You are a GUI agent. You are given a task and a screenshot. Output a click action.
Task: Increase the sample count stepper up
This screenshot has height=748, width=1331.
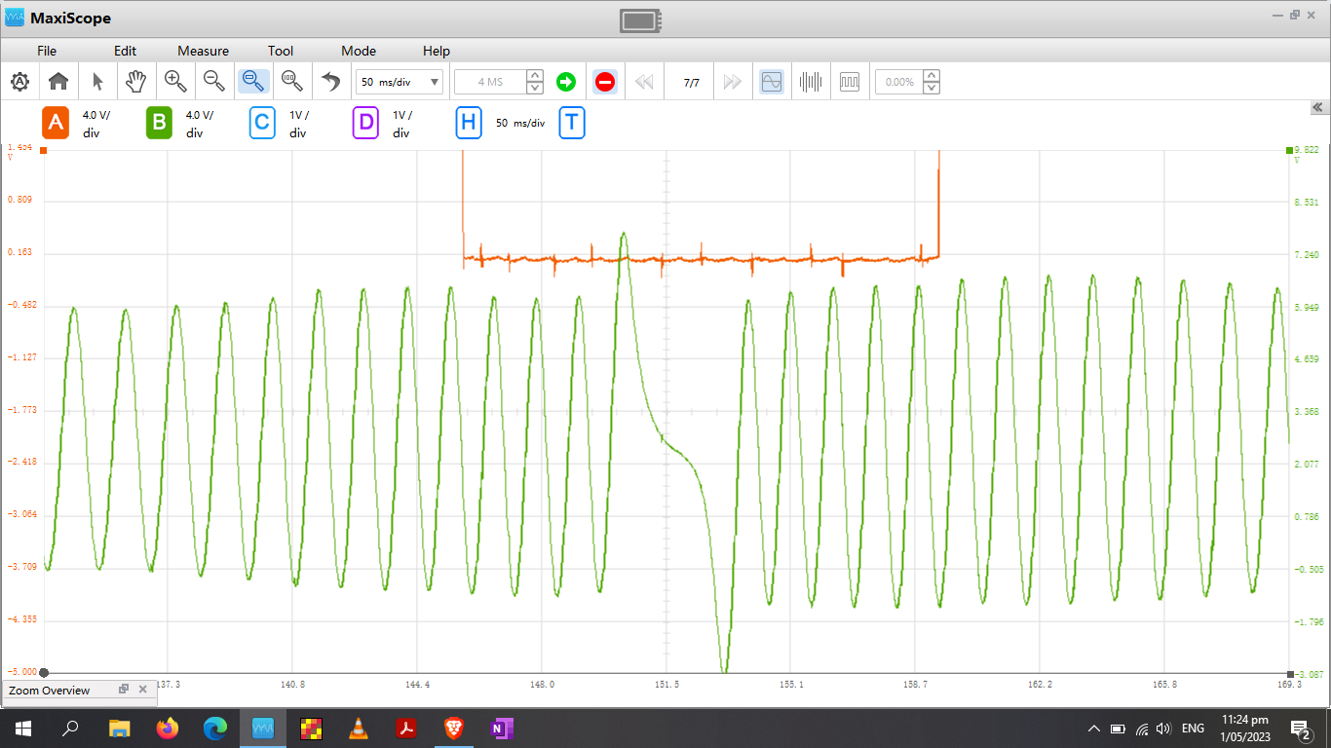pos(535,76)
